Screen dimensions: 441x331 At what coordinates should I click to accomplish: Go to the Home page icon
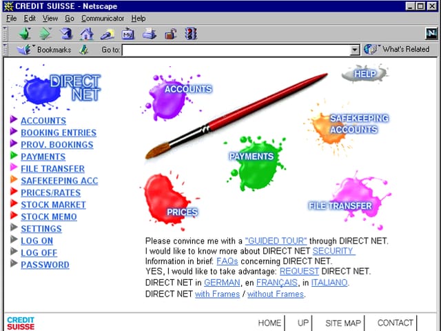pyautogui.click(x=87, y=34)
